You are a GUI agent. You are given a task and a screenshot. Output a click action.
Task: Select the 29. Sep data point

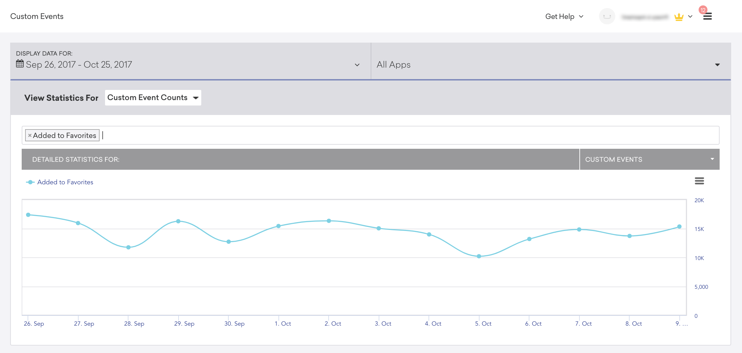(x=178, y=221)
